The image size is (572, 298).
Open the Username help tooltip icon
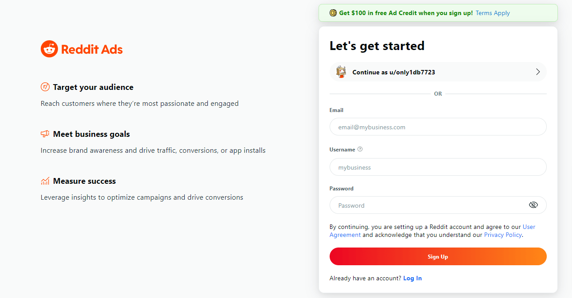click(x=360, y=149)
